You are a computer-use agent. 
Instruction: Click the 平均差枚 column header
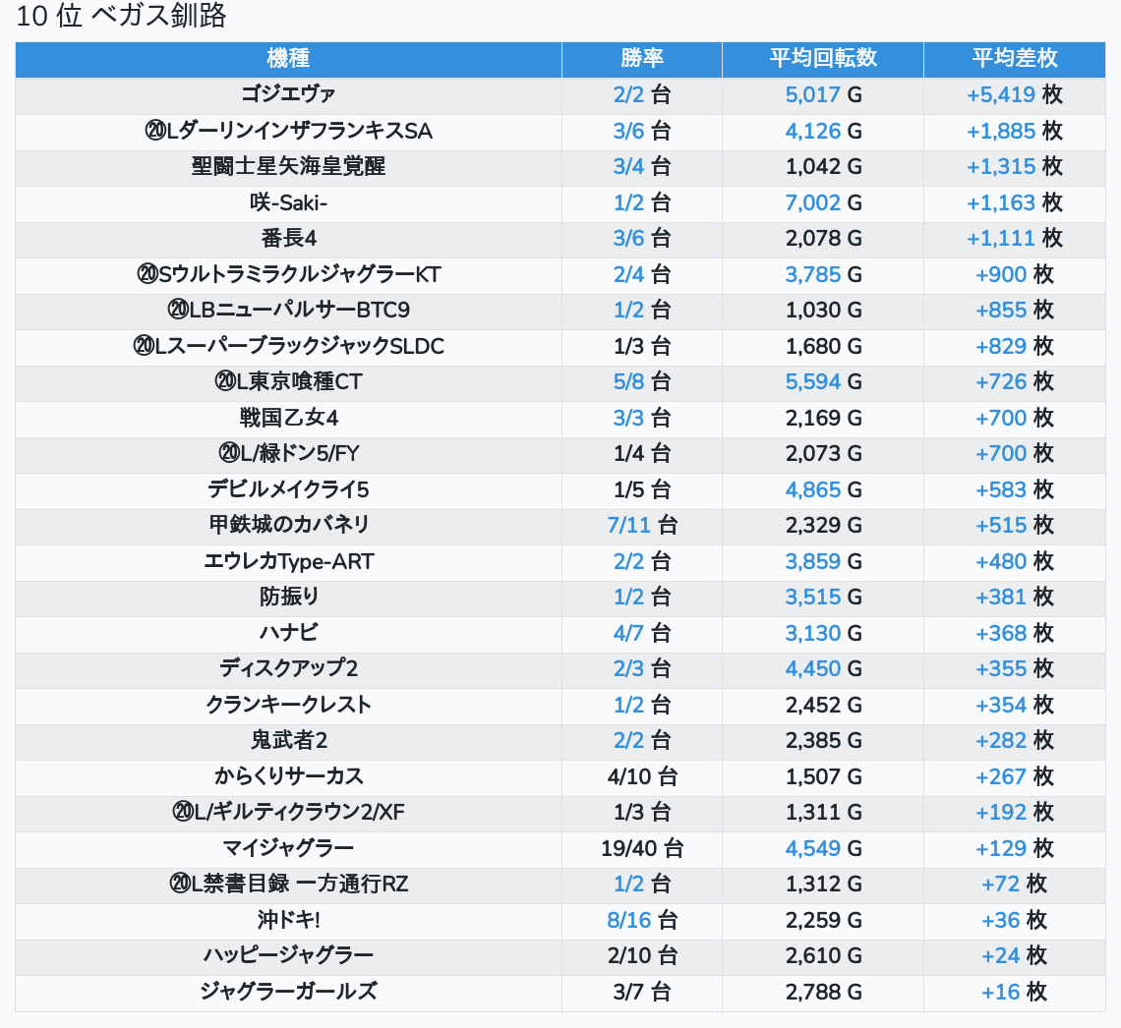pyautogui.click(x=1015, y=59)
